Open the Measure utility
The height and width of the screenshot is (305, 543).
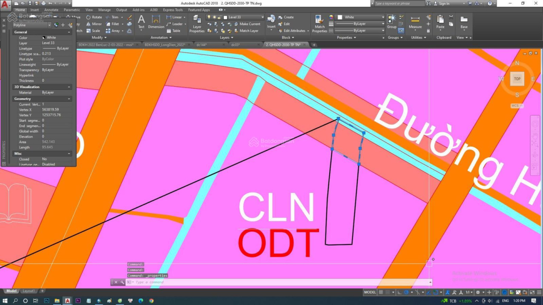415,22
